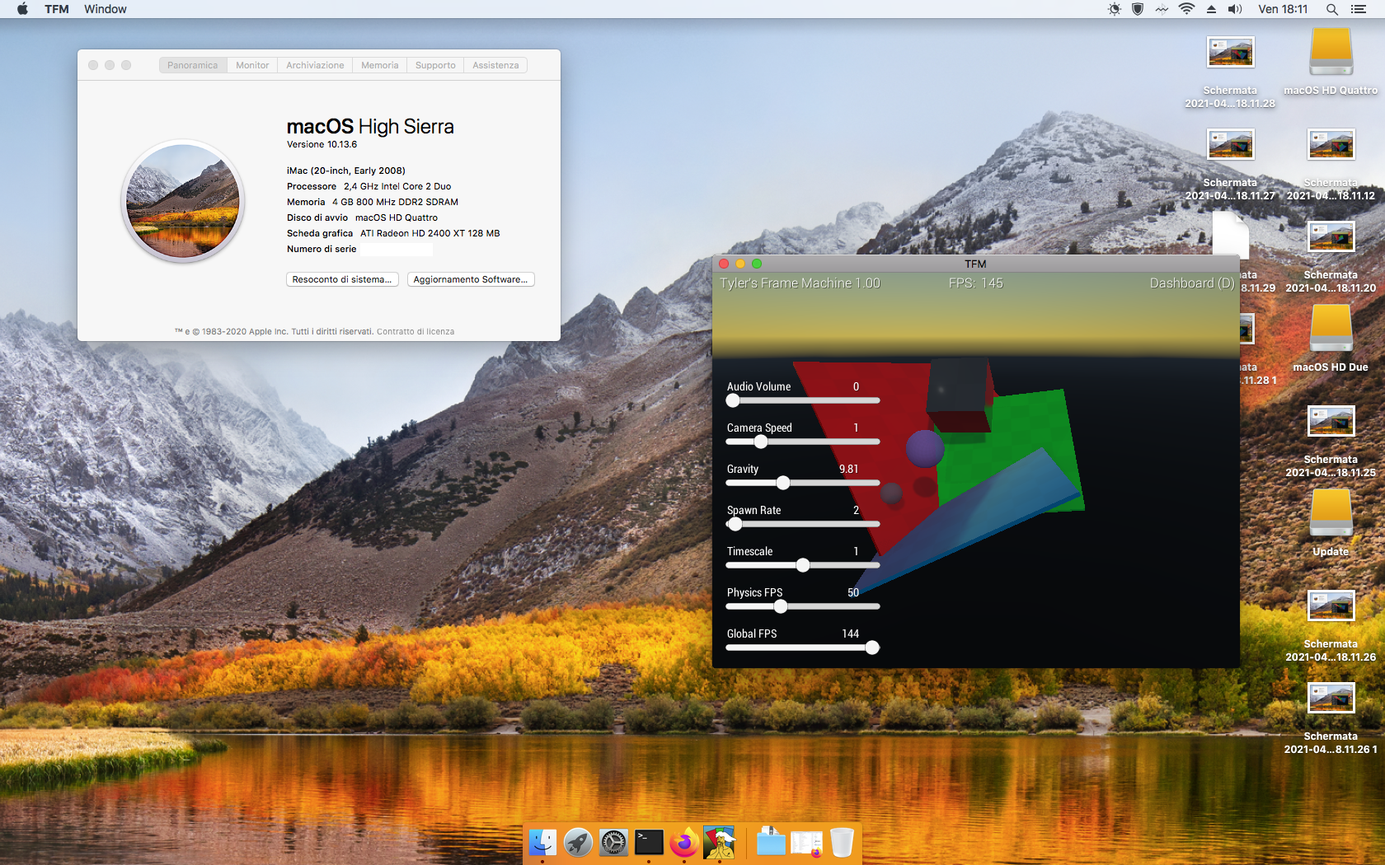1385x865 pixels.
Task: Click the Physics FPS slider handle
Action: pos(781,606)
